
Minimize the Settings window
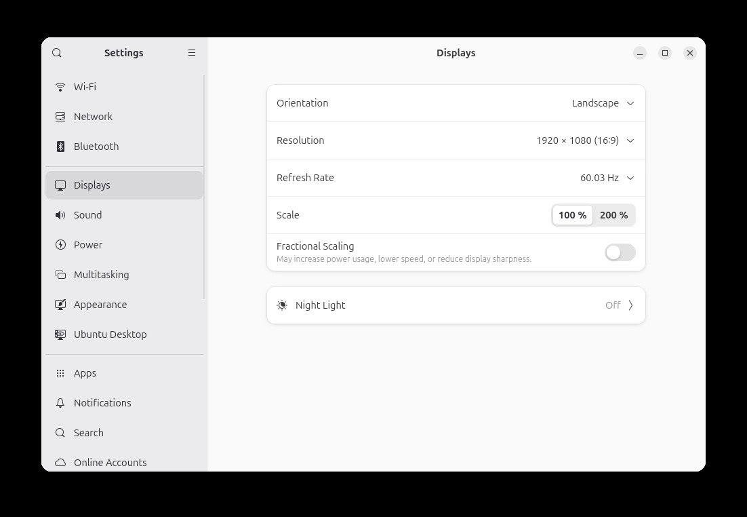[x=640, y=53]
